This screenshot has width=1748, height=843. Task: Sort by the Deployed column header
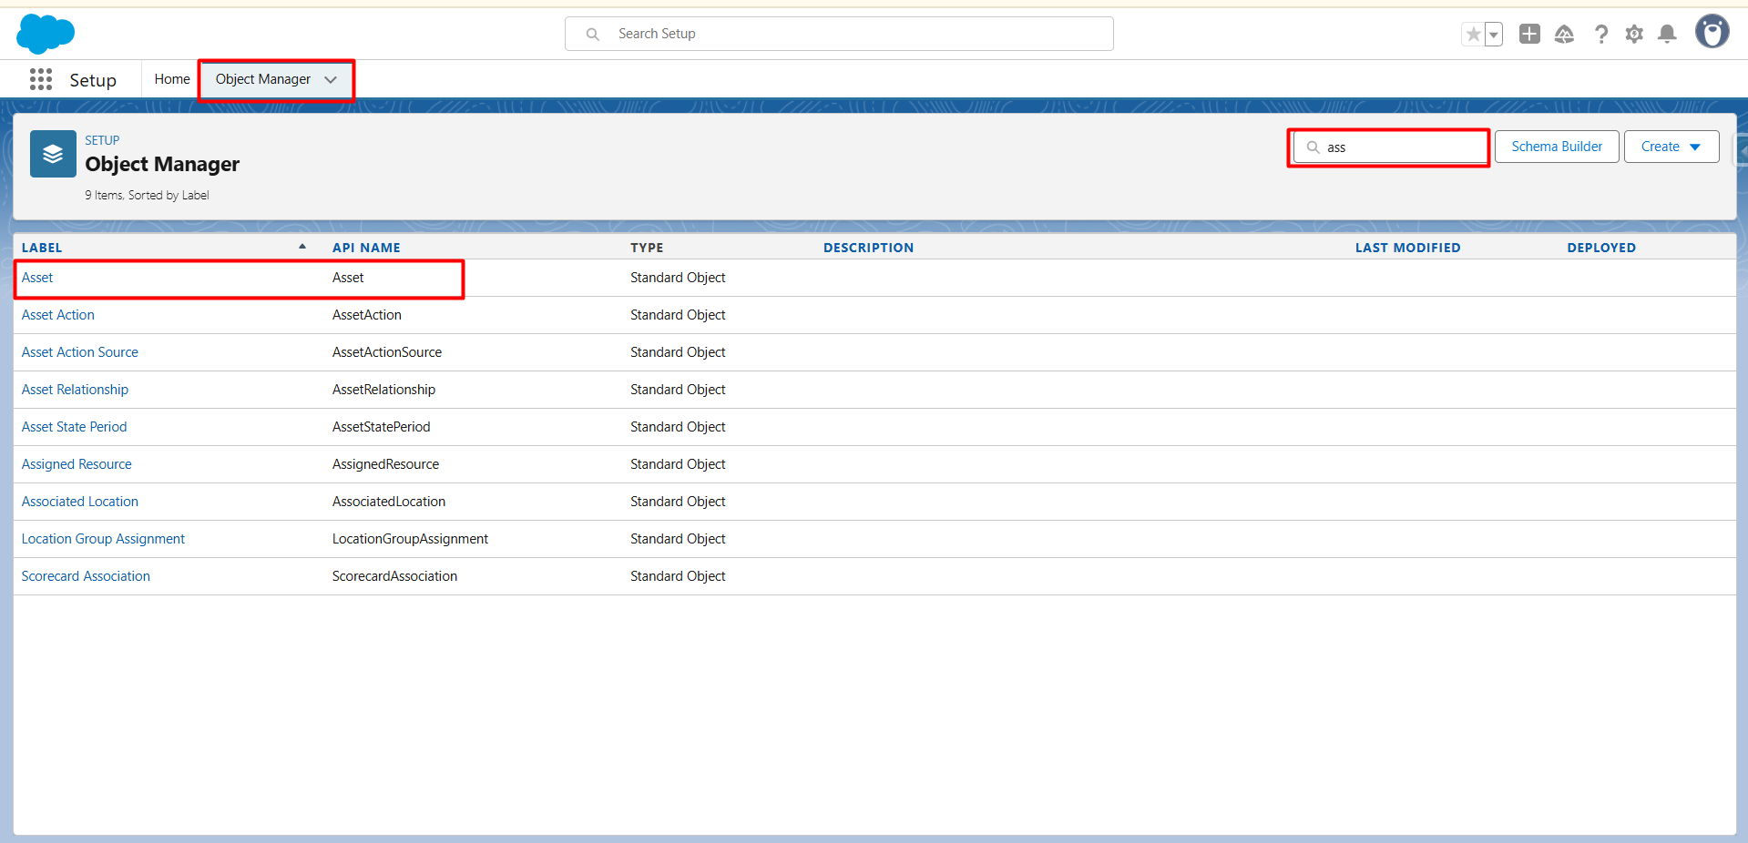pos(1601,248)
